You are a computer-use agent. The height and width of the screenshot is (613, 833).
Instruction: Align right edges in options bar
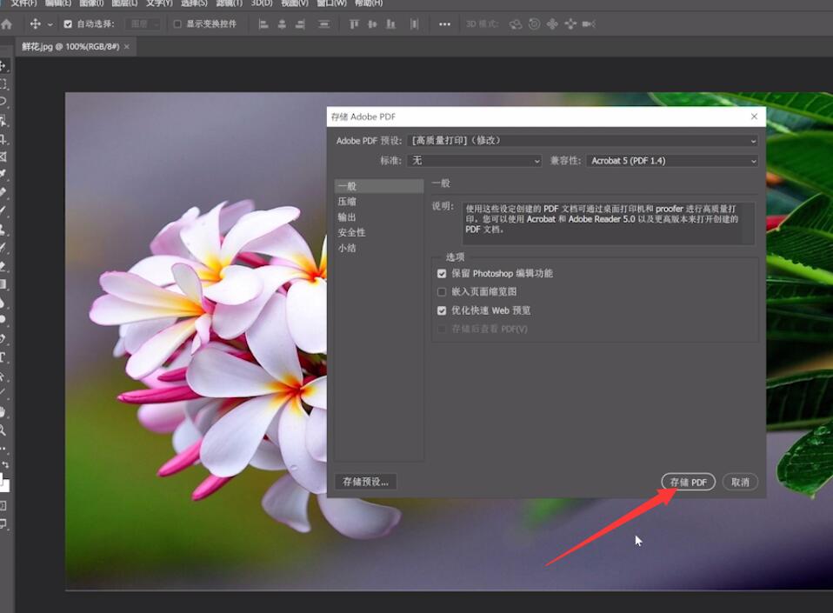(x=300, y=23)
